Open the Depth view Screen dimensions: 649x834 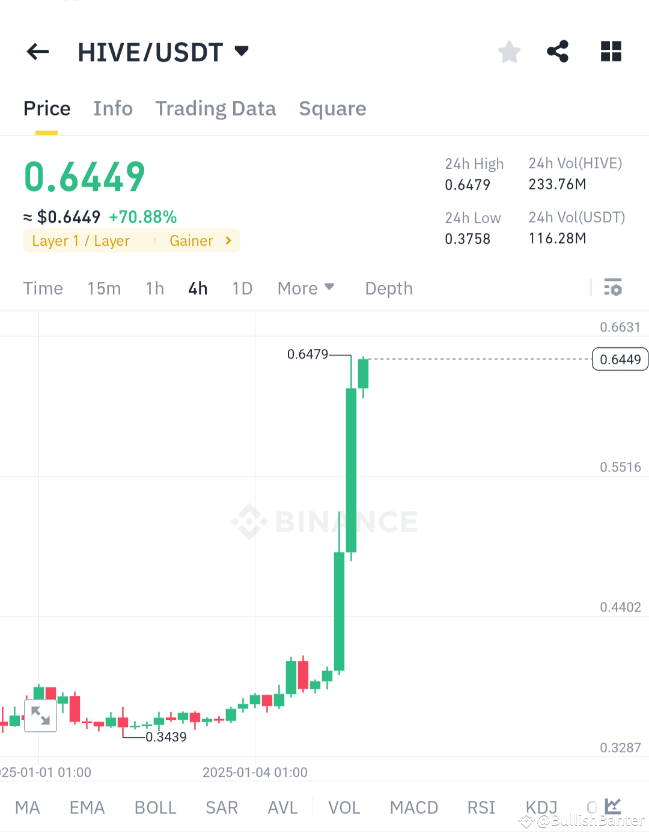388,288
